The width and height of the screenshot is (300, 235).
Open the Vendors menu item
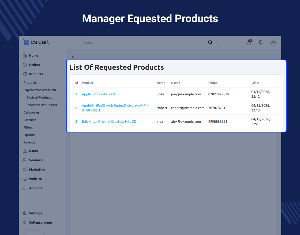coord(35,160)
